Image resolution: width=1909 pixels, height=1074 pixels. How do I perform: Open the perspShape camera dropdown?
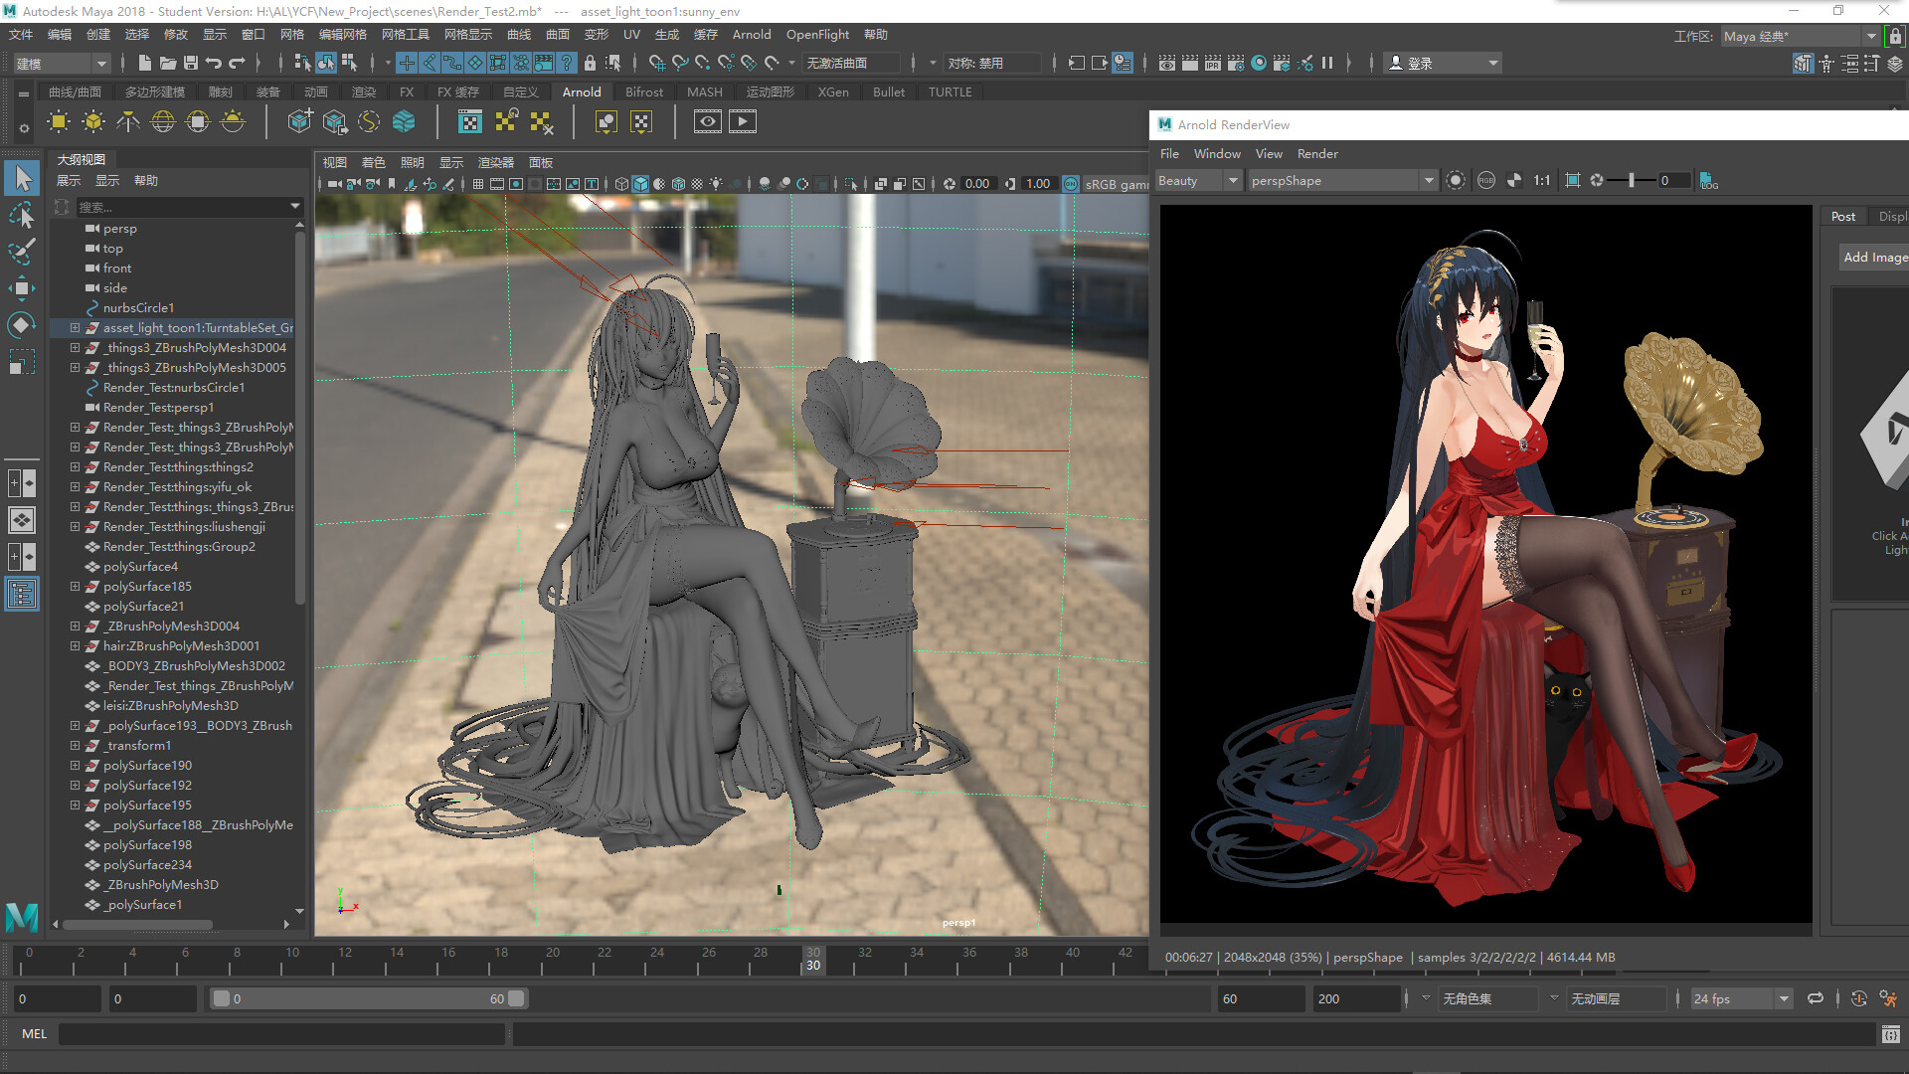click(x=1342, y=180)
